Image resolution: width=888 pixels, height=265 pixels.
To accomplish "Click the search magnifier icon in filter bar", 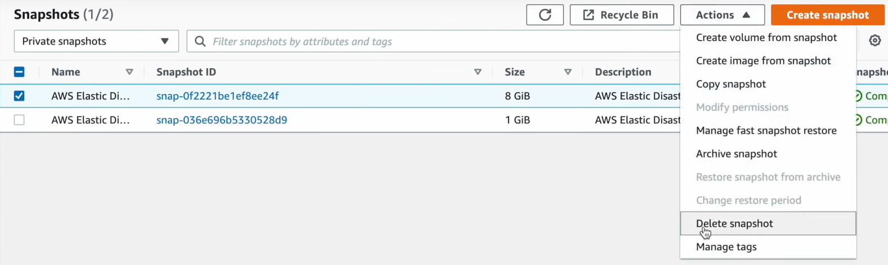I will pos(200,41).
